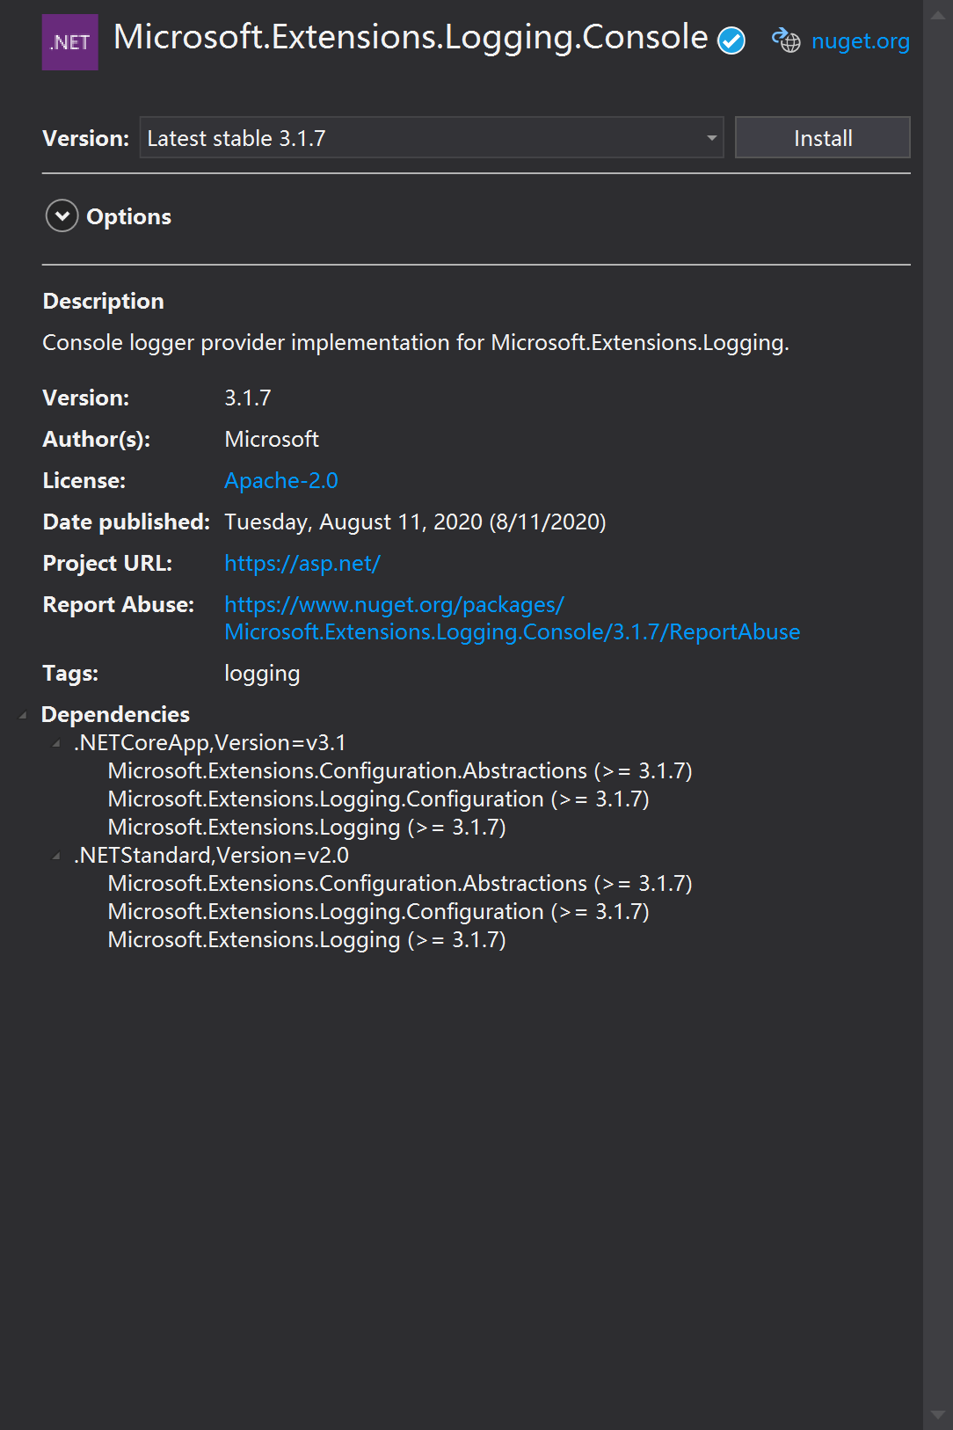Open the Apache-2.0 license link
The image size is (953, 1430).
pos(281,481)
